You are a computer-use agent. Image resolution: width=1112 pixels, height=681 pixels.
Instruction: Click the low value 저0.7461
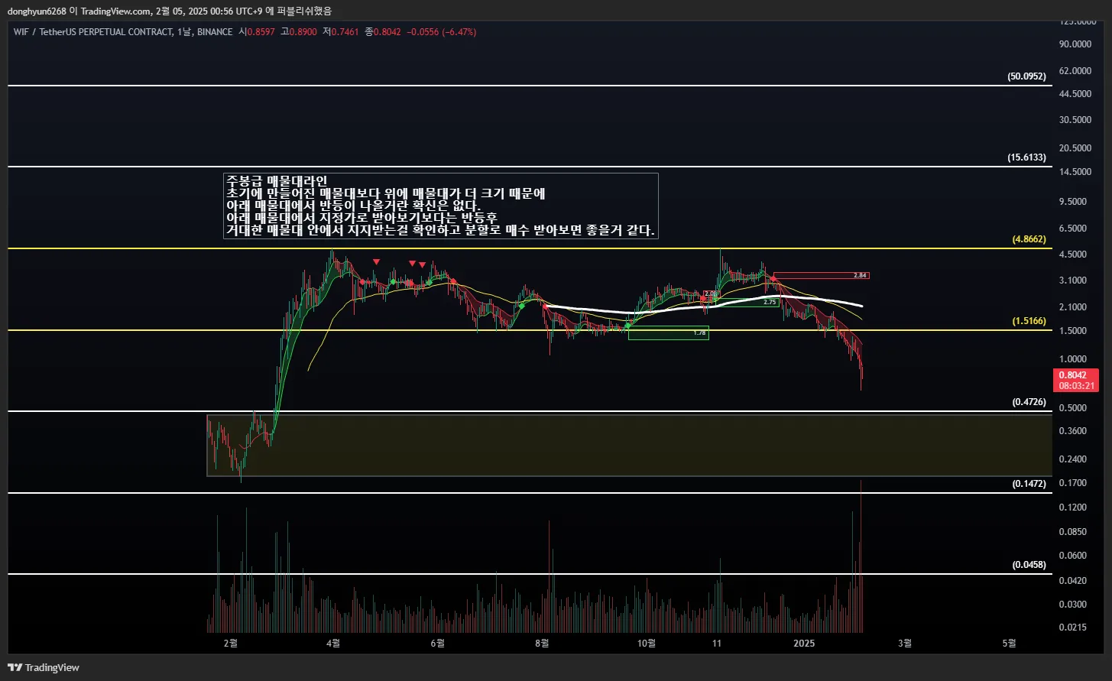click(x=340, y=32)
